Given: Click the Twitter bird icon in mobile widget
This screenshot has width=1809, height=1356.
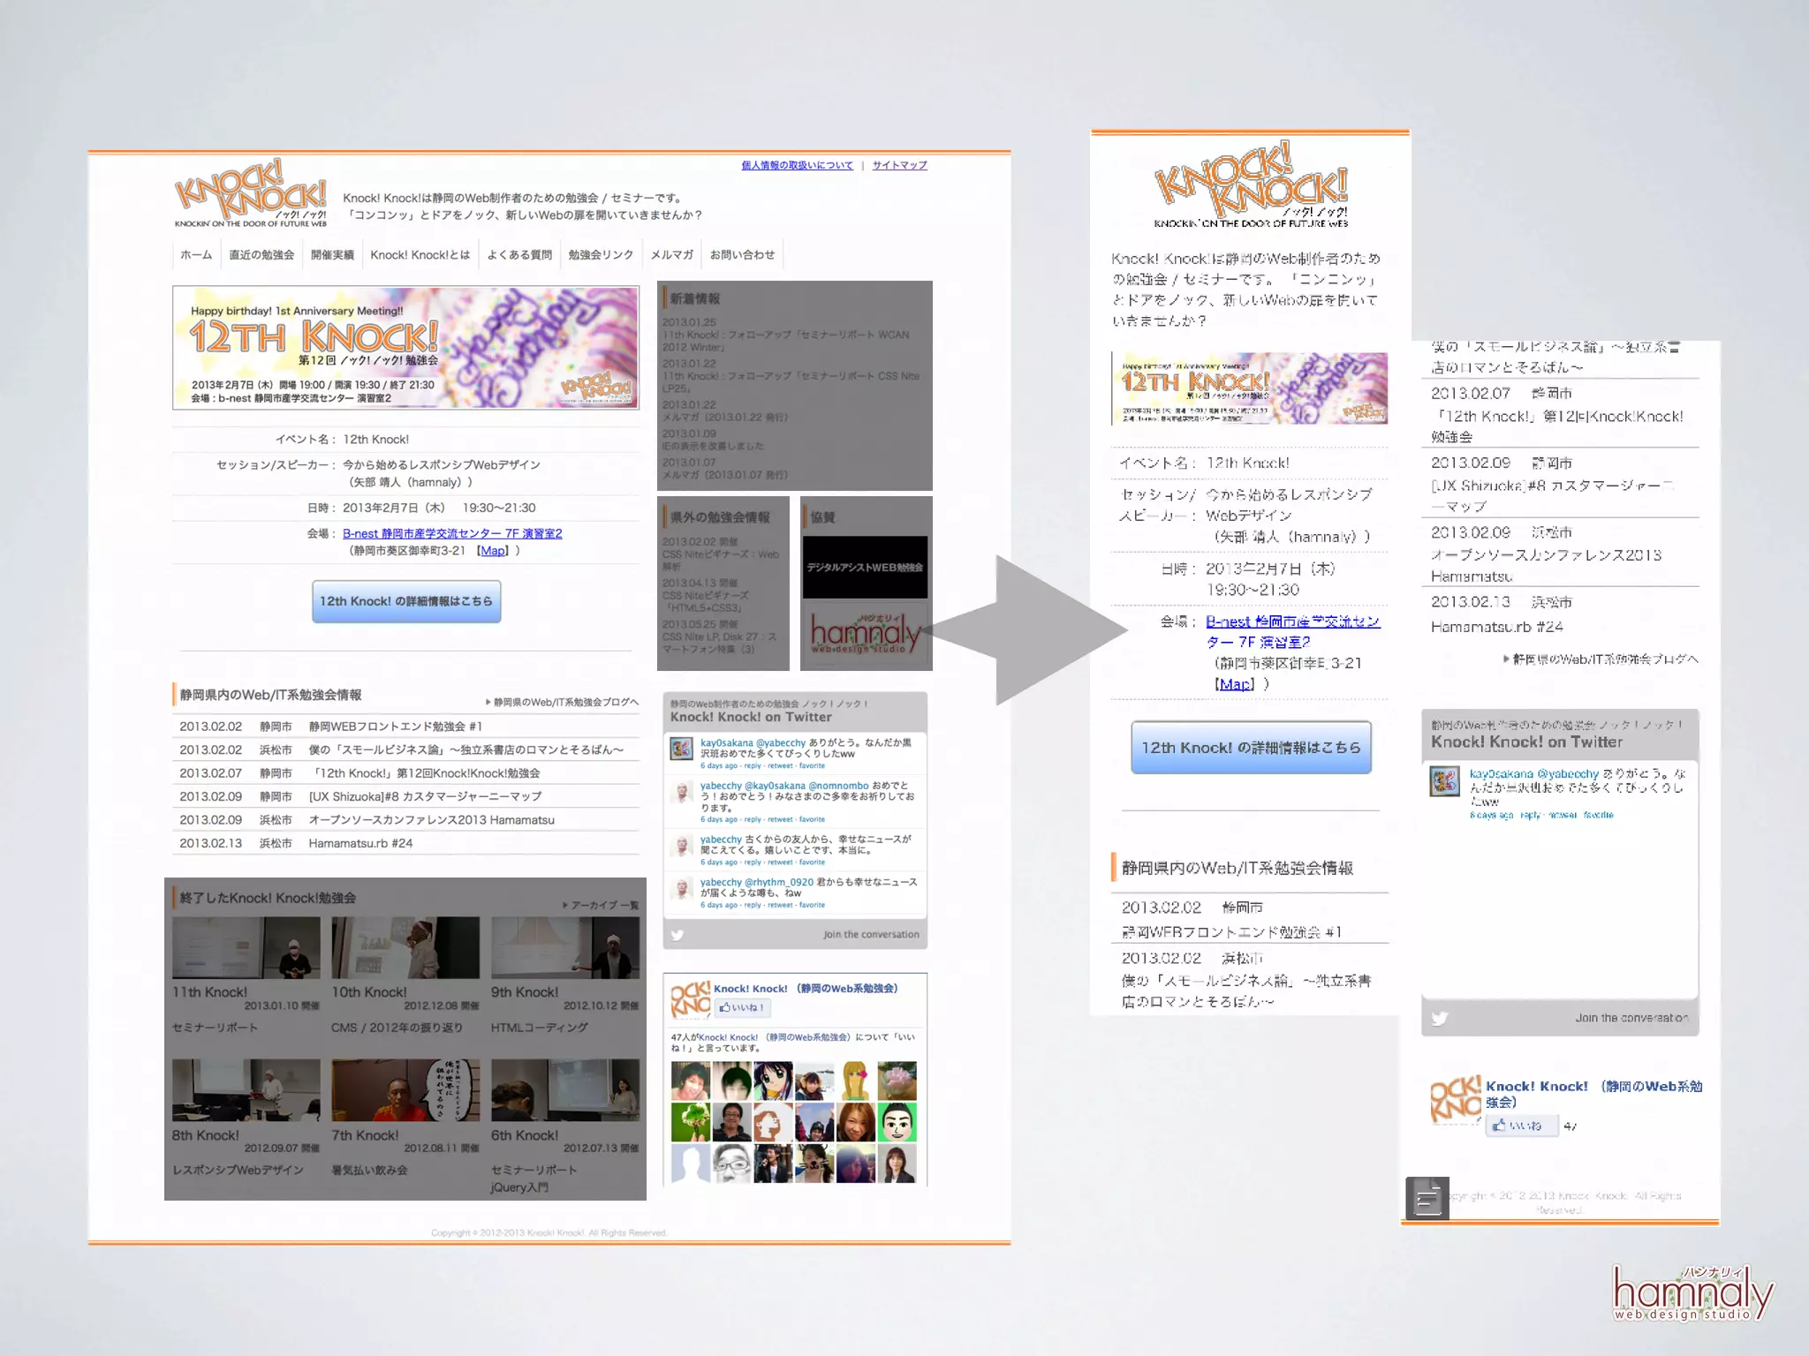Looking at the screenshot, I should click(x=1439, y=1018).
